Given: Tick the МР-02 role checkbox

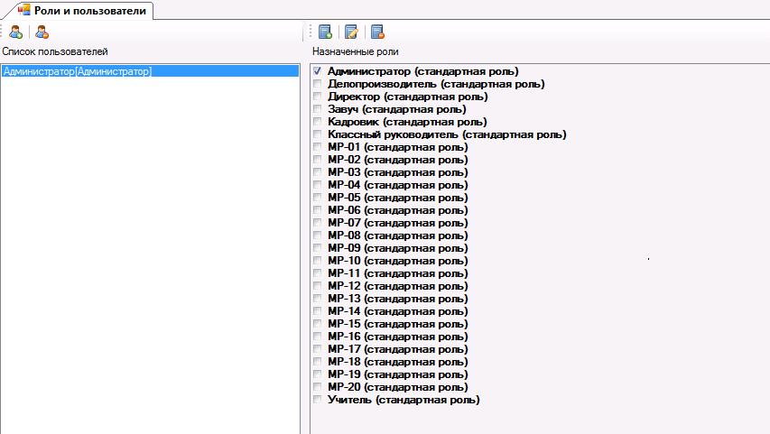Looking at the screenshot, I should click(x=317, y=160).
